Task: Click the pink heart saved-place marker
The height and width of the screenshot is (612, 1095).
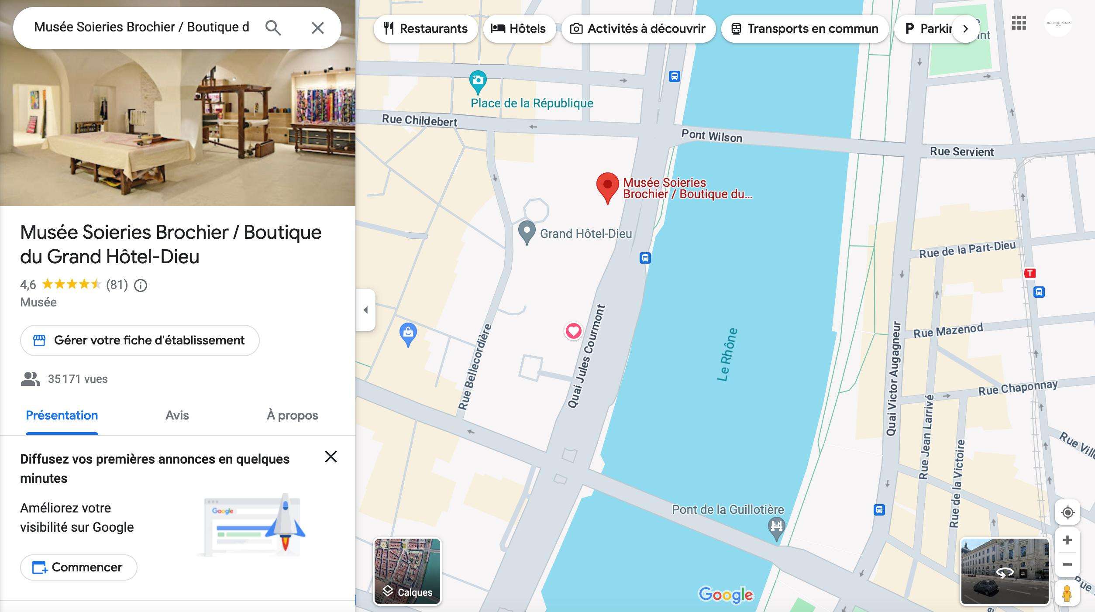Action: point(573,331)
